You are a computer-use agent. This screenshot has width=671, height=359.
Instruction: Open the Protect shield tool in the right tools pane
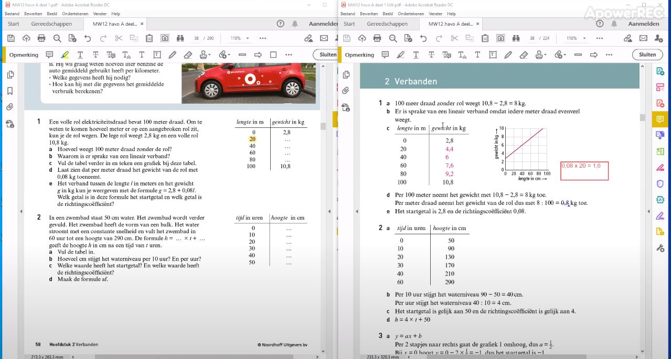(660, 183)
